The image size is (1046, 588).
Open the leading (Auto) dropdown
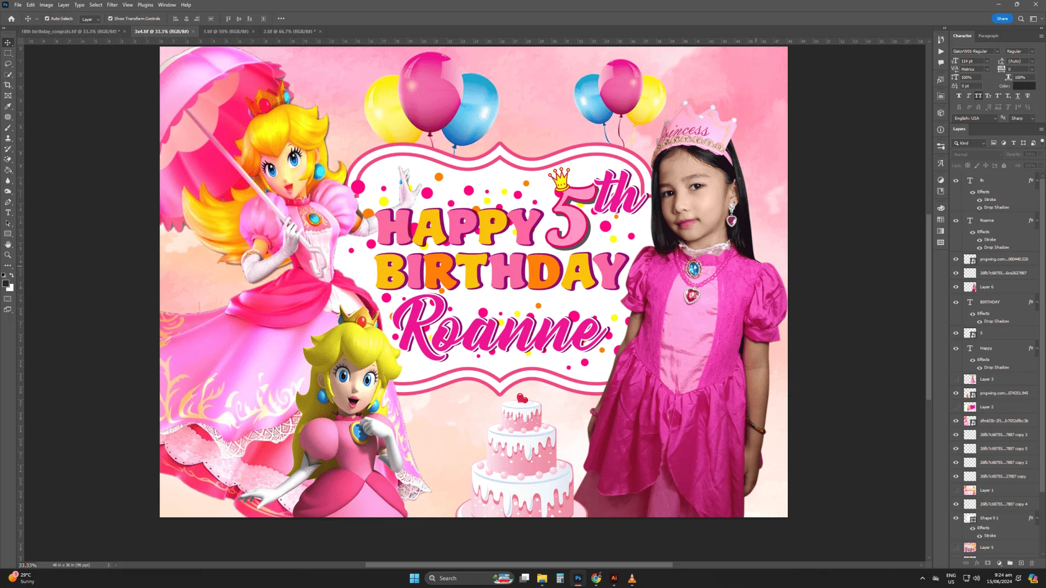click(1032, 61)
